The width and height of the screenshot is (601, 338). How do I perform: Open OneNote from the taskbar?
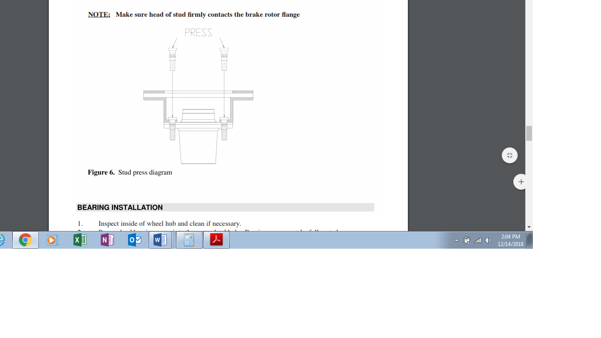pyautogui.click(x=107, y=240)
